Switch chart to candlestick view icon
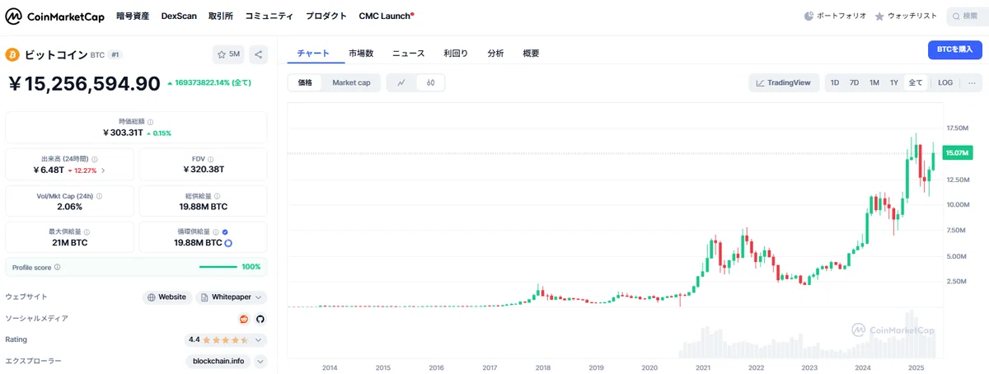This screenshot has width=989, height=374. [430, 82]
